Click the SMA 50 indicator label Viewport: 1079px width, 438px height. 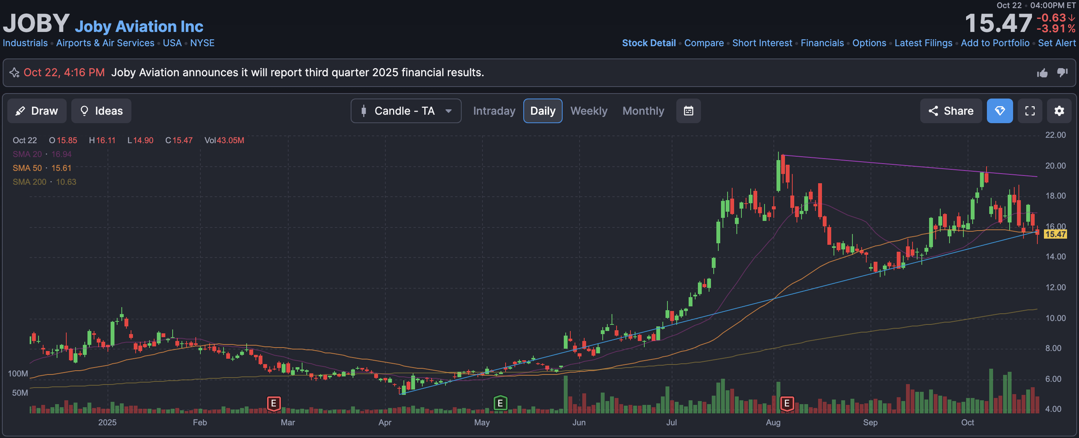point(27,168)
